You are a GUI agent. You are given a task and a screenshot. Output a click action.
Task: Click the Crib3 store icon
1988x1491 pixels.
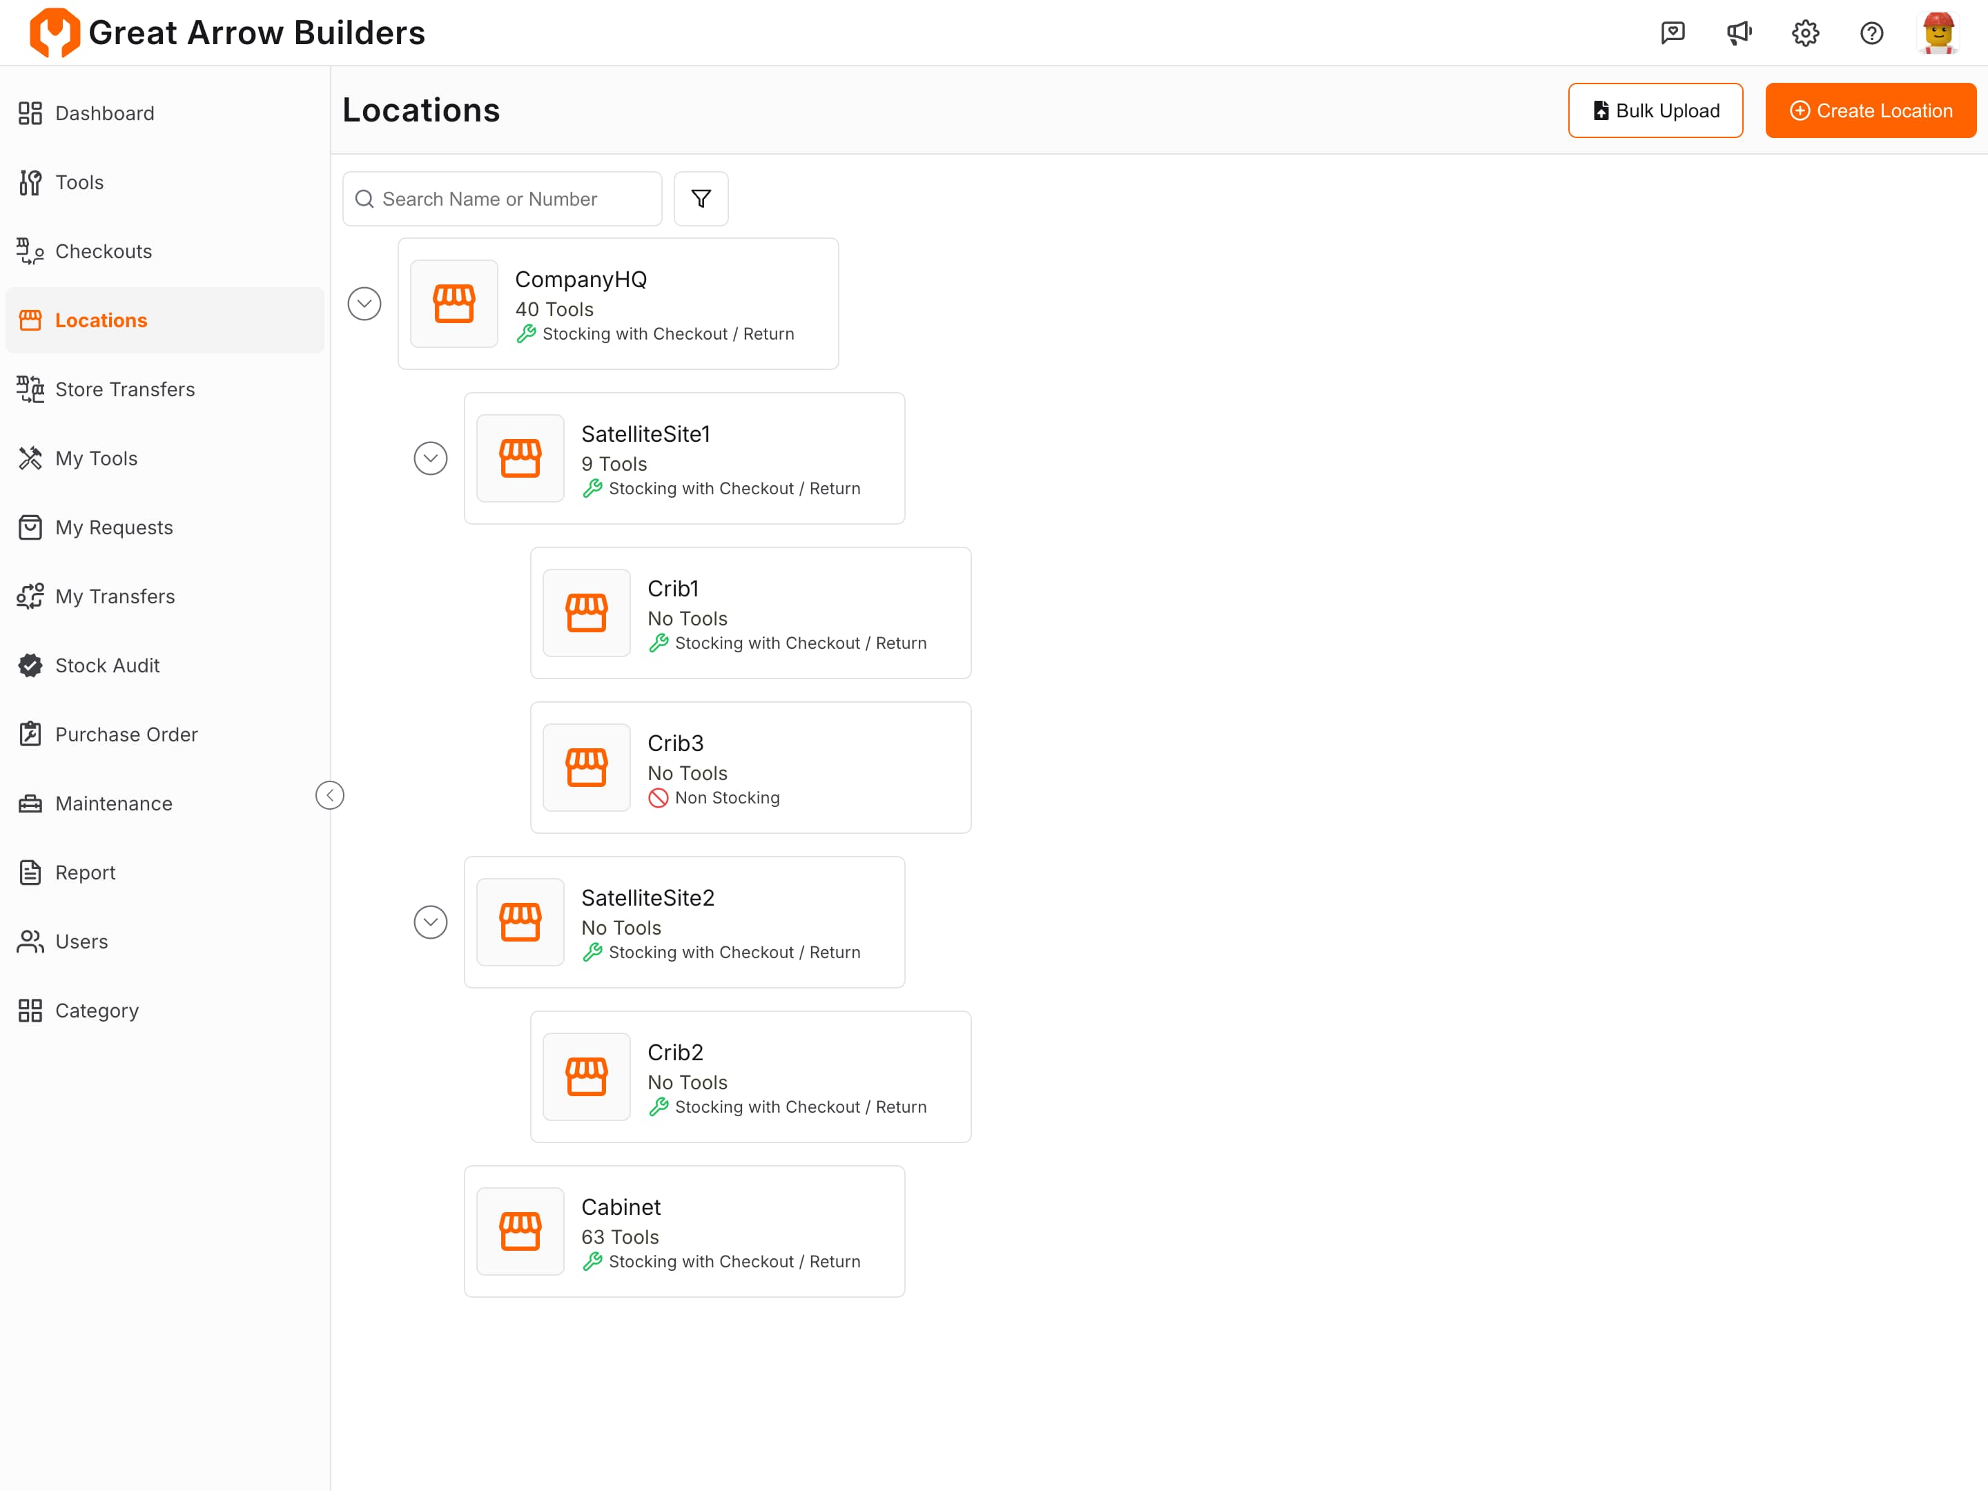pos(587,768)
